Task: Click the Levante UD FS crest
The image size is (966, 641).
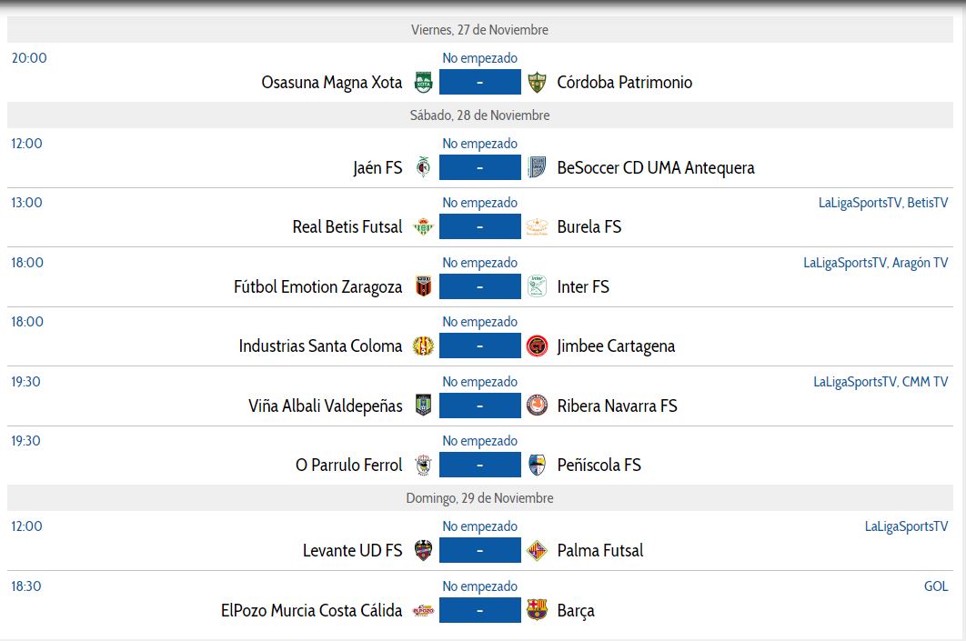Action: [423, 551]
